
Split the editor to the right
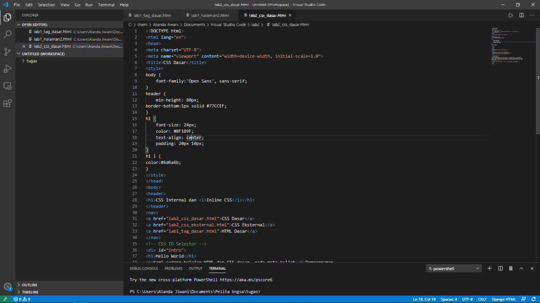point(521,15)
